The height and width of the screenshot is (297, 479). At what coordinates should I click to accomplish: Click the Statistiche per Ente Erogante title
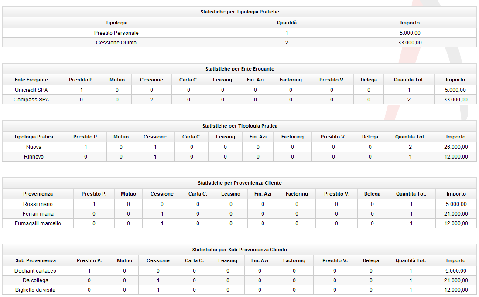(x=239, y=69)
